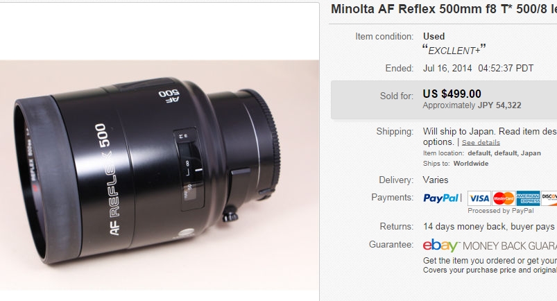The image size is (557, 301).
Task: Click the approximate JPY 54,322 price
Action: (x=499, y=105)
